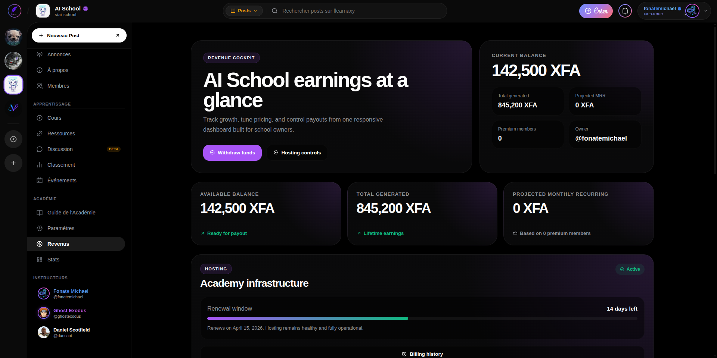Image resolution: width=717 pixels, height=358 pixels.
Task: Open the Posts filter dropdown
Action: (244, 11)
